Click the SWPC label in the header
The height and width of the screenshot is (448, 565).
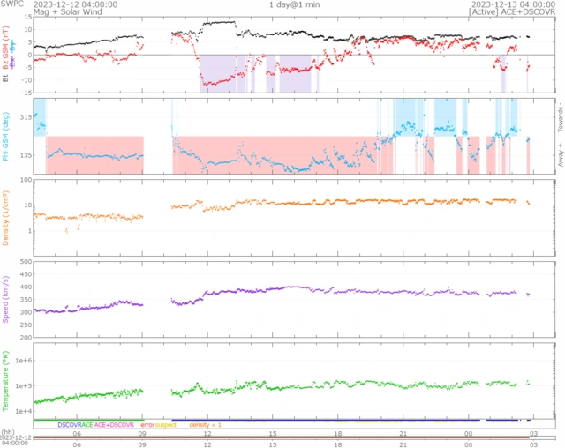point(11,4)
